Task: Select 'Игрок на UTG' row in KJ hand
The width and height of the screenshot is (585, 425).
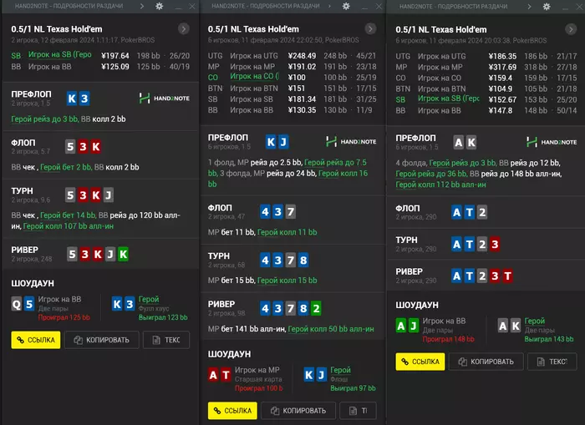Action: (292, 56)
